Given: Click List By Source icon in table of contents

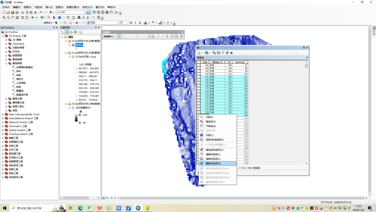Looking at the screenshot, I should pos(67,32).
